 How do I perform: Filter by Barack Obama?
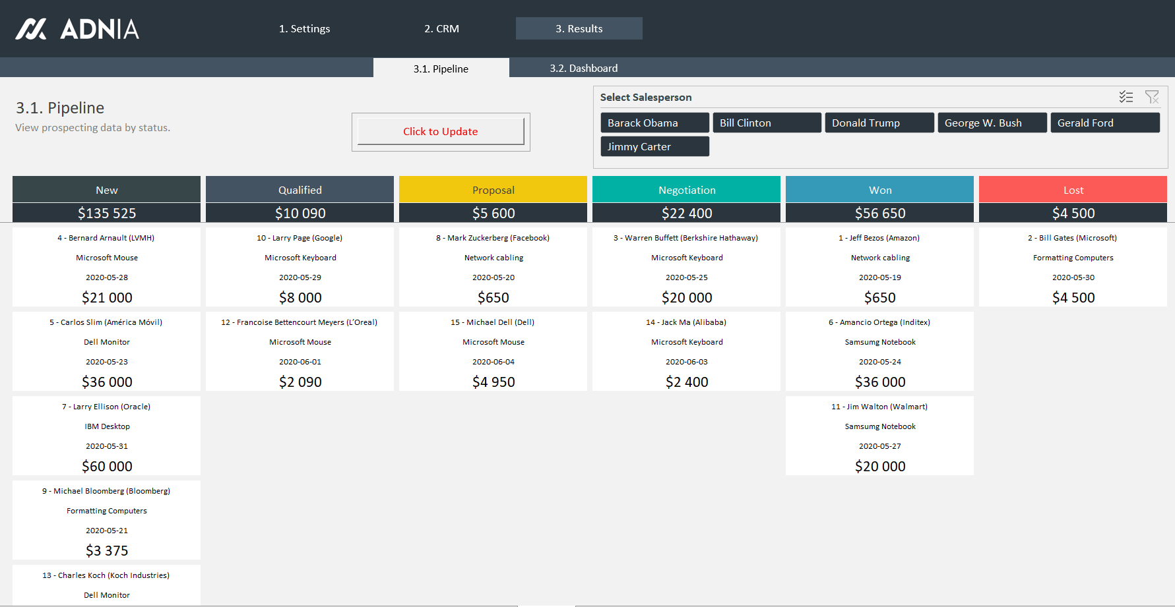pyautogui.click(x=655, y=123)
